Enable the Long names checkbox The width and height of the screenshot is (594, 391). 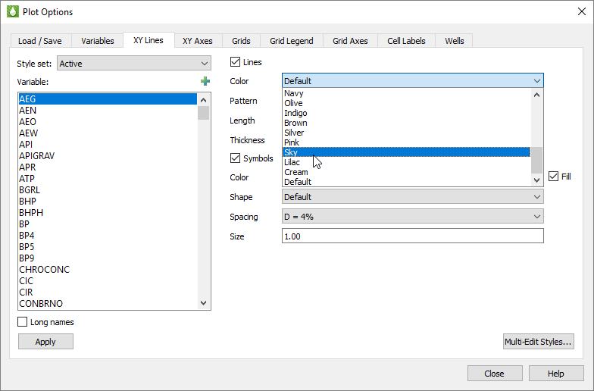click(23, 322)
